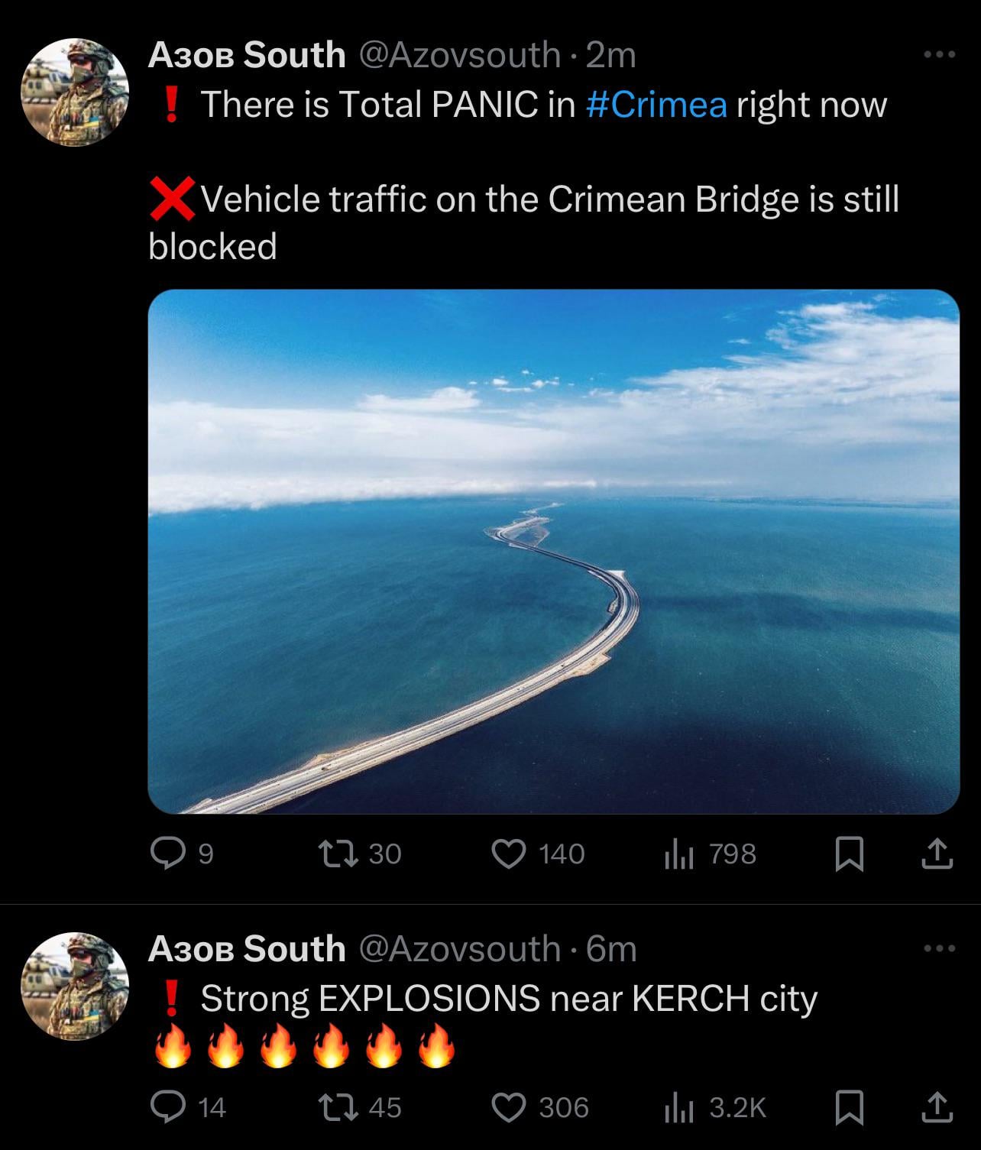The height and width of the screenshot is (1150, 981).
Task: Share the Crimean Bridge tweet
Action: tap(937, 854)
